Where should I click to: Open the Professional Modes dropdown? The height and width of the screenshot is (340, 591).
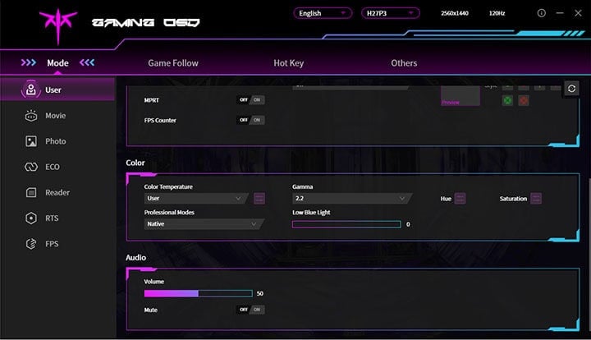(x=203, y=223)
